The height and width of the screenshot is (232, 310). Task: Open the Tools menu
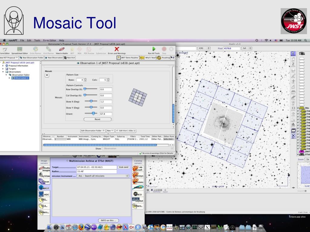(x=37, y=40)
